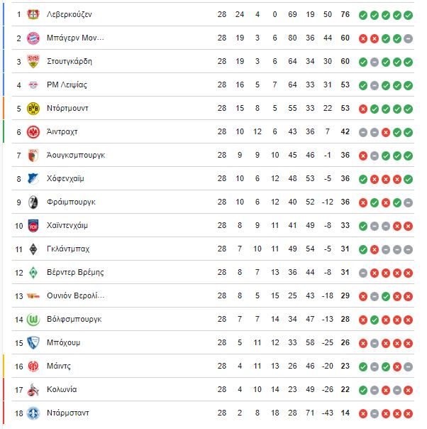Click the Bayer Leverkusen club crest
427x429 pixels.
(33, 14)
